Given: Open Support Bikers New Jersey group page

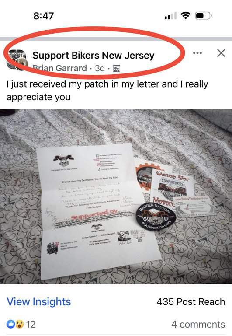Looking at the screenshot, I should coord(93,55).
